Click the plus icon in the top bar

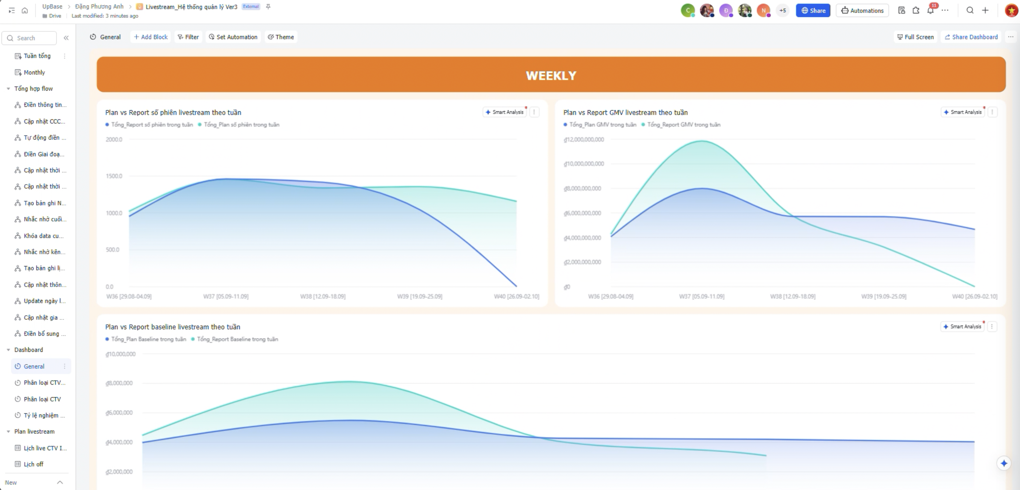(x=986, y=11)
